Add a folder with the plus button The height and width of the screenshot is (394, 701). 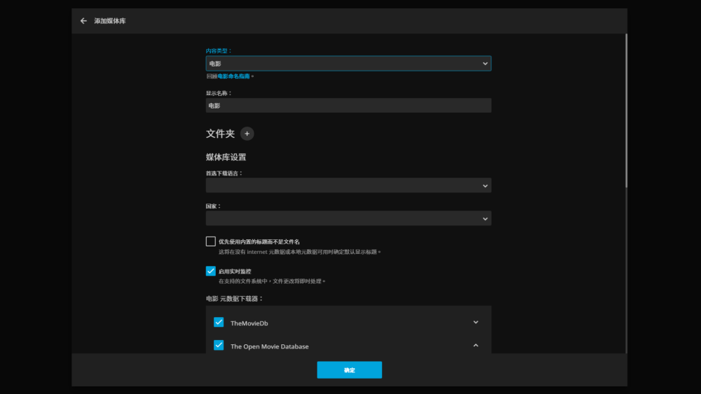[x=247, y=134]
